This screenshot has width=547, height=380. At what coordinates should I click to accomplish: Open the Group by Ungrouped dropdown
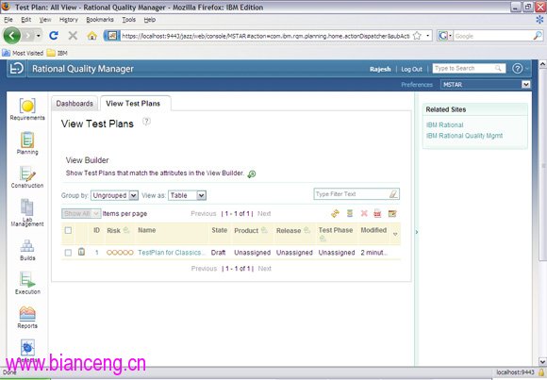[x=114, y=195]
